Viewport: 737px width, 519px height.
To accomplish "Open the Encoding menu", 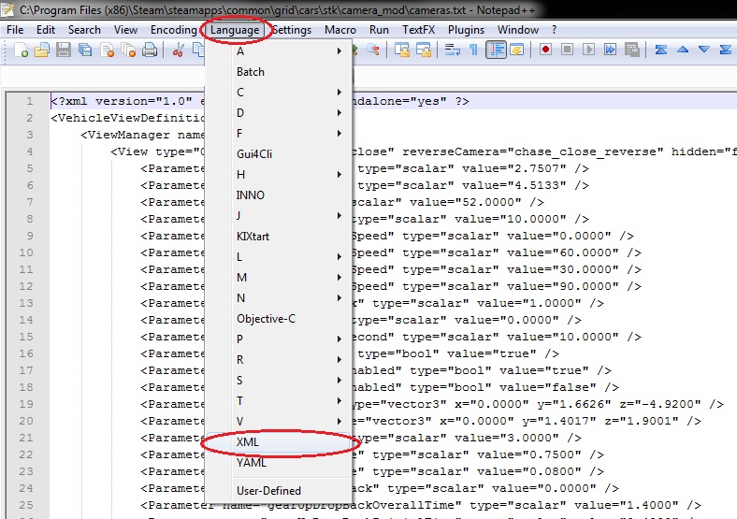I will [x=173, y=30].
